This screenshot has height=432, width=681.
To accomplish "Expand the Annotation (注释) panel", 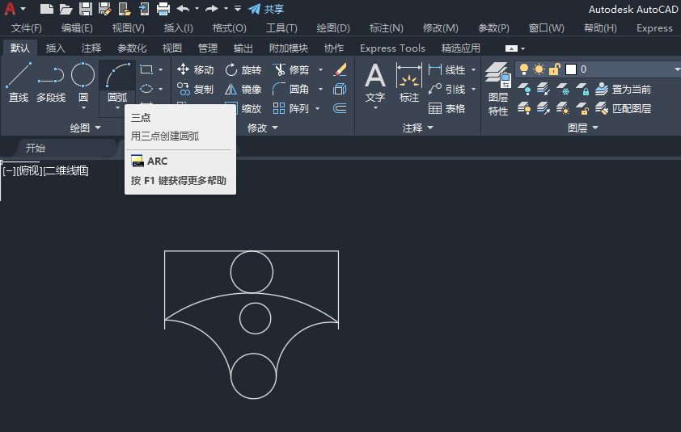I will [x=418, y=128].
